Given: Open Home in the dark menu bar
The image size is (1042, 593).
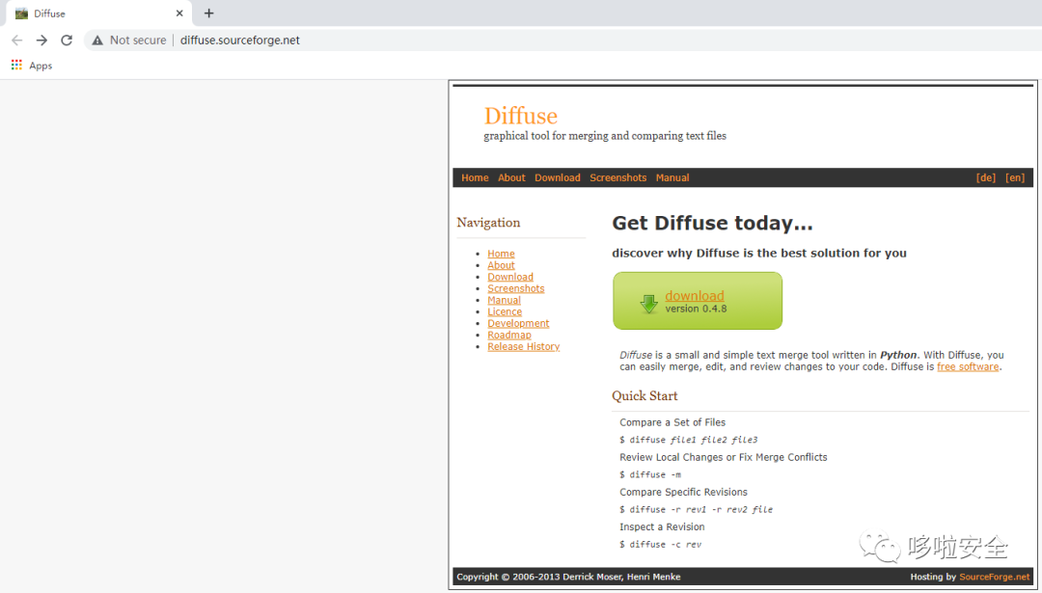Looking at the screenshot, I should (x=475, y=178).
